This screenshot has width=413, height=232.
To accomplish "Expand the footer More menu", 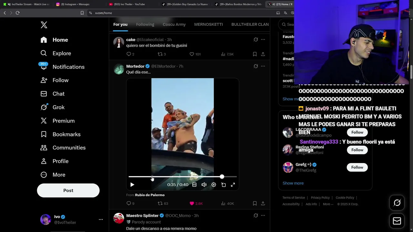I will (x=327, y=204).
